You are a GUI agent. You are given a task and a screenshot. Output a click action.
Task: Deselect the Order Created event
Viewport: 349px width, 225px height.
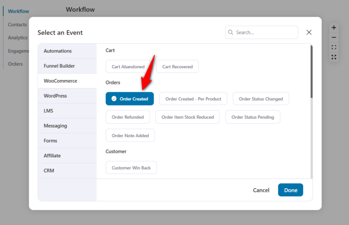coord(130,99)
